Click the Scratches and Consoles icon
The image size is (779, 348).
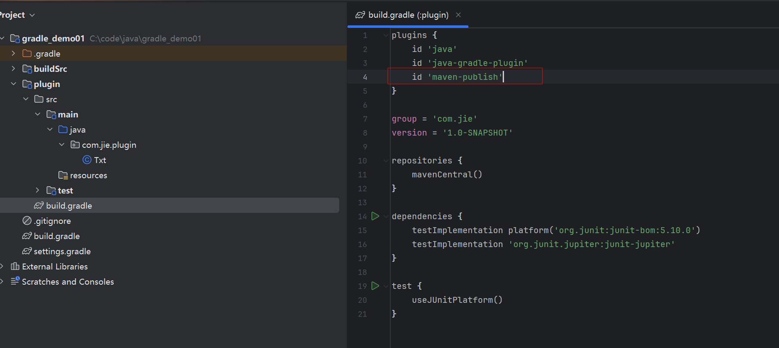(x=15, y=280)
